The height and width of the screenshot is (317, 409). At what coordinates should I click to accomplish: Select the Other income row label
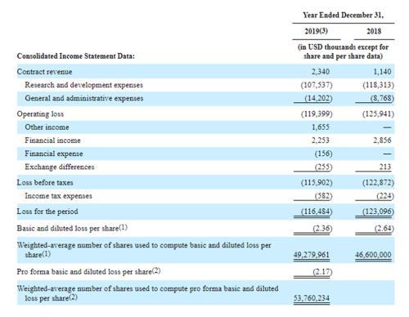point(47,127)
